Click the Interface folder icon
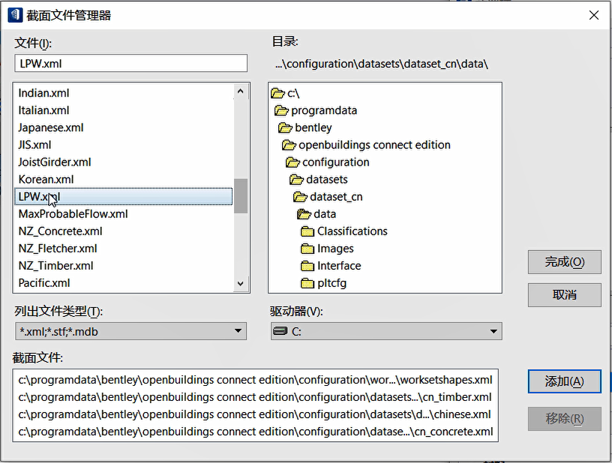 pyautogui.click(x=307, y=266)
